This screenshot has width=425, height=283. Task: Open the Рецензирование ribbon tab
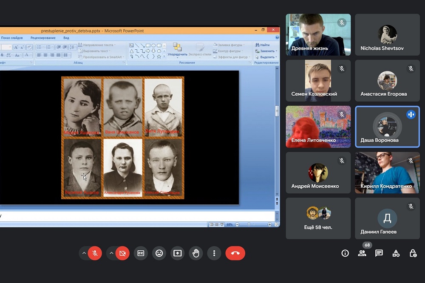[x=43, y=38]
